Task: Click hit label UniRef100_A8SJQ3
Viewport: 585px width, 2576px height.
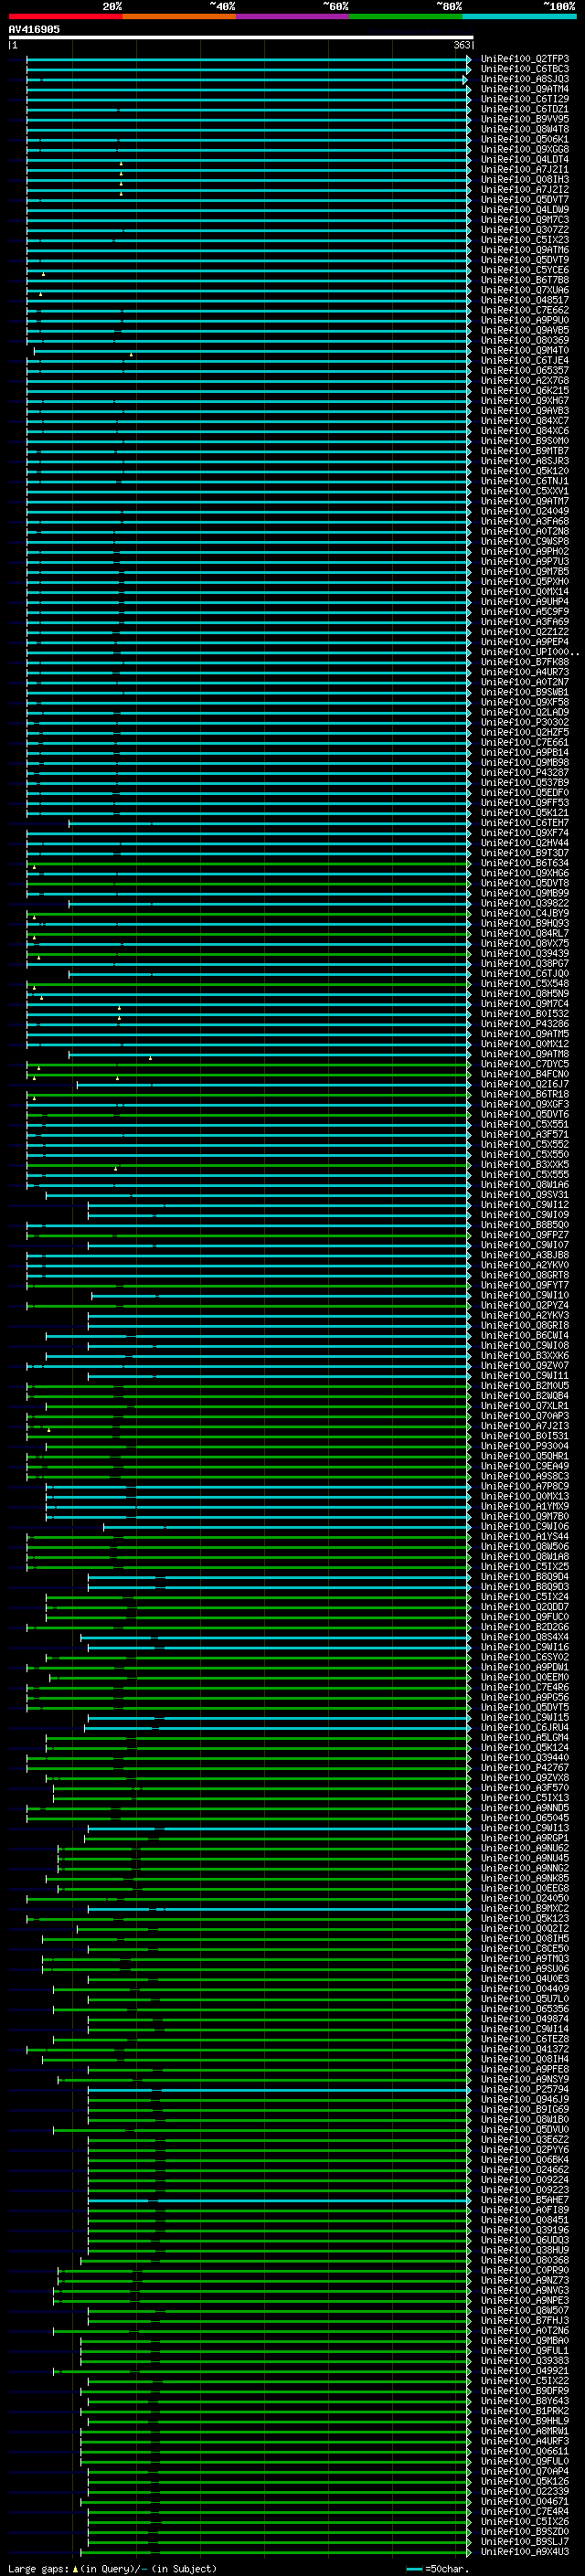Action: [x=525, y=79]
